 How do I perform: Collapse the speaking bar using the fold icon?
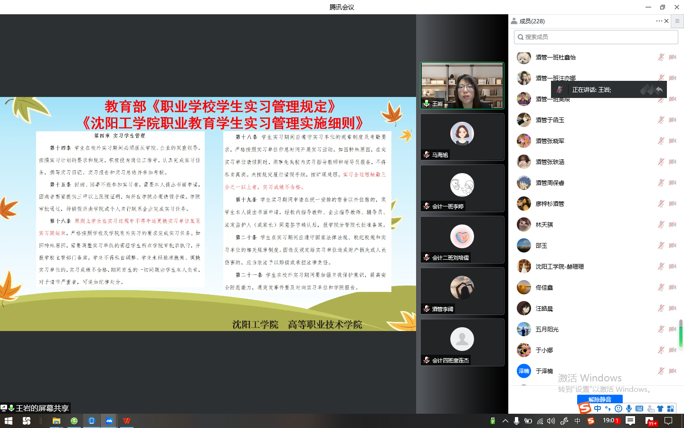tap(646, 89)
